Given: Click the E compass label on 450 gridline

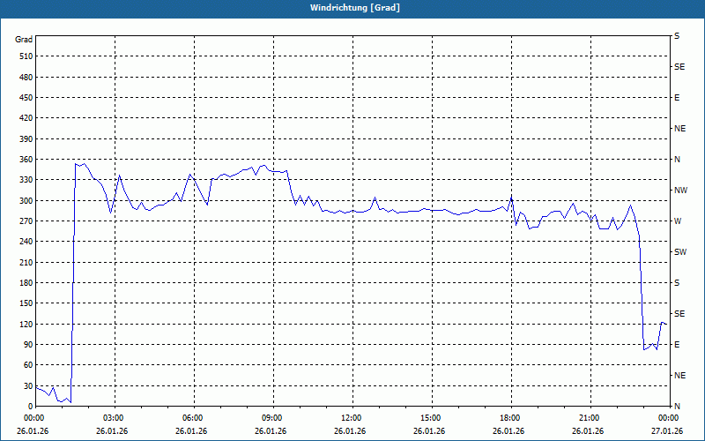Looking at the screenshot, I should tap(677, 98).
